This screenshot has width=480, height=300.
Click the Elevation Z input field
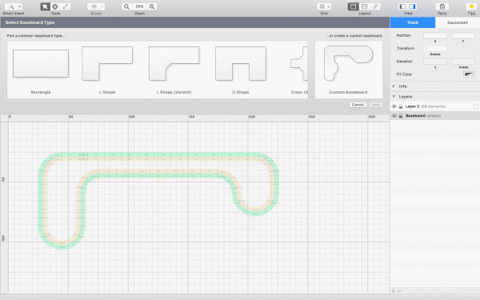click(435, 62)
